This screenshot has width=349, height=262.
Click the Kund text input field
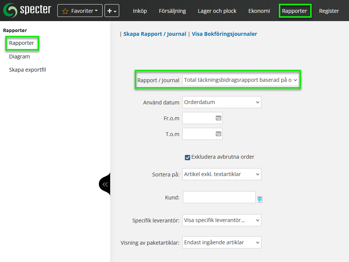click(219, 197)
